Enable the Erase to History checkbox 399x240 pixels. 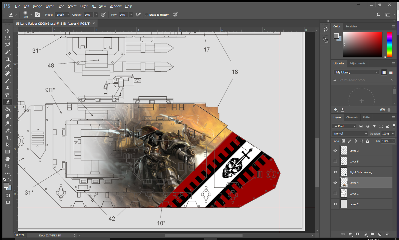(x=147, y=15)
